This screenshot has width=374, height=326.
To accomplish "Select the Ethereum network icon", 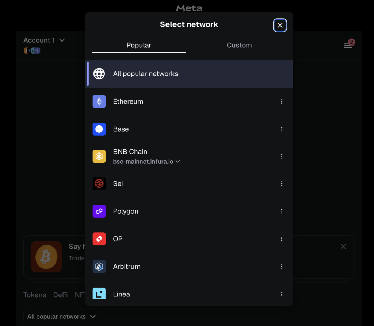I will point(99,101).
